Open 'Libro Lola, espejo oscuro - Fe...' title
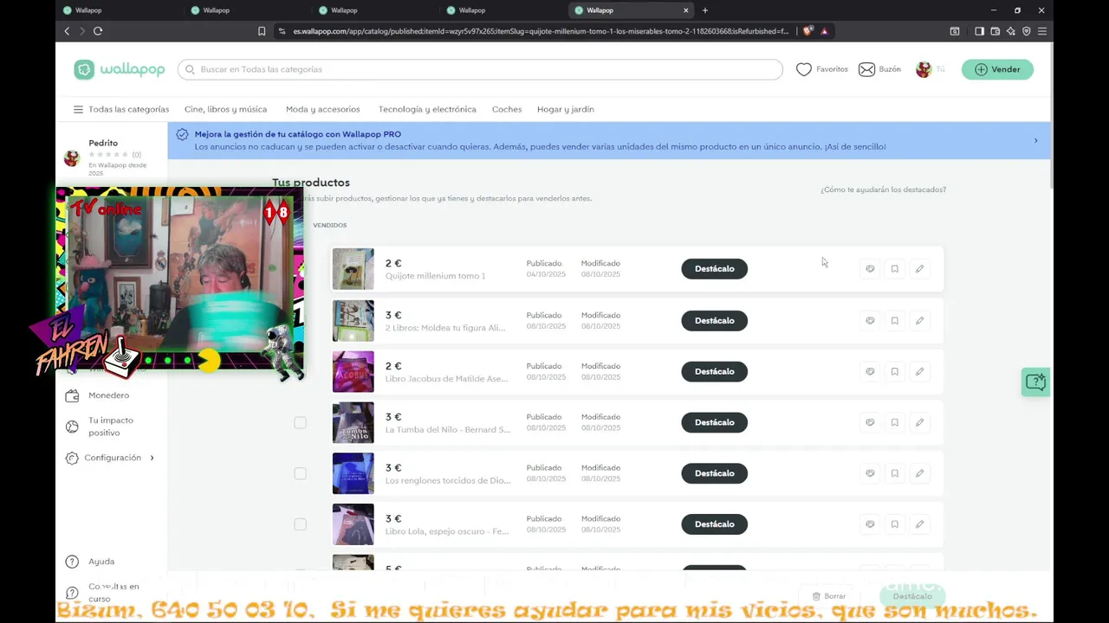 pyautogui.click(x=447, y=531)
